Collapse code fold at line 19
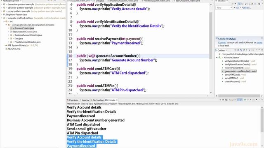The height and width of the screenshot is (148, 264). 73,69
